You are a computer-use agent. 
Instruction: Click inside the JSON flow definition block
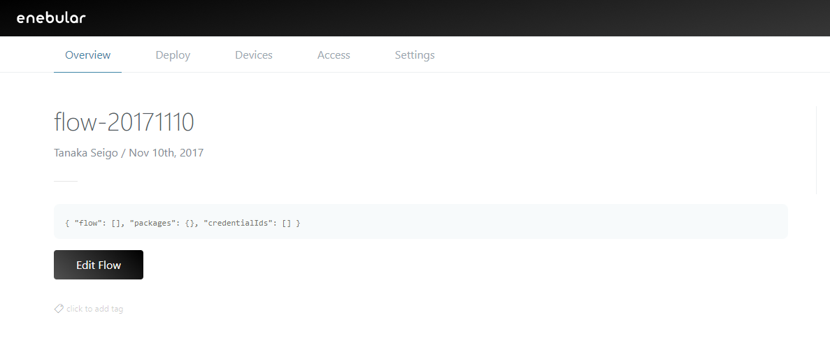point(489,222)
